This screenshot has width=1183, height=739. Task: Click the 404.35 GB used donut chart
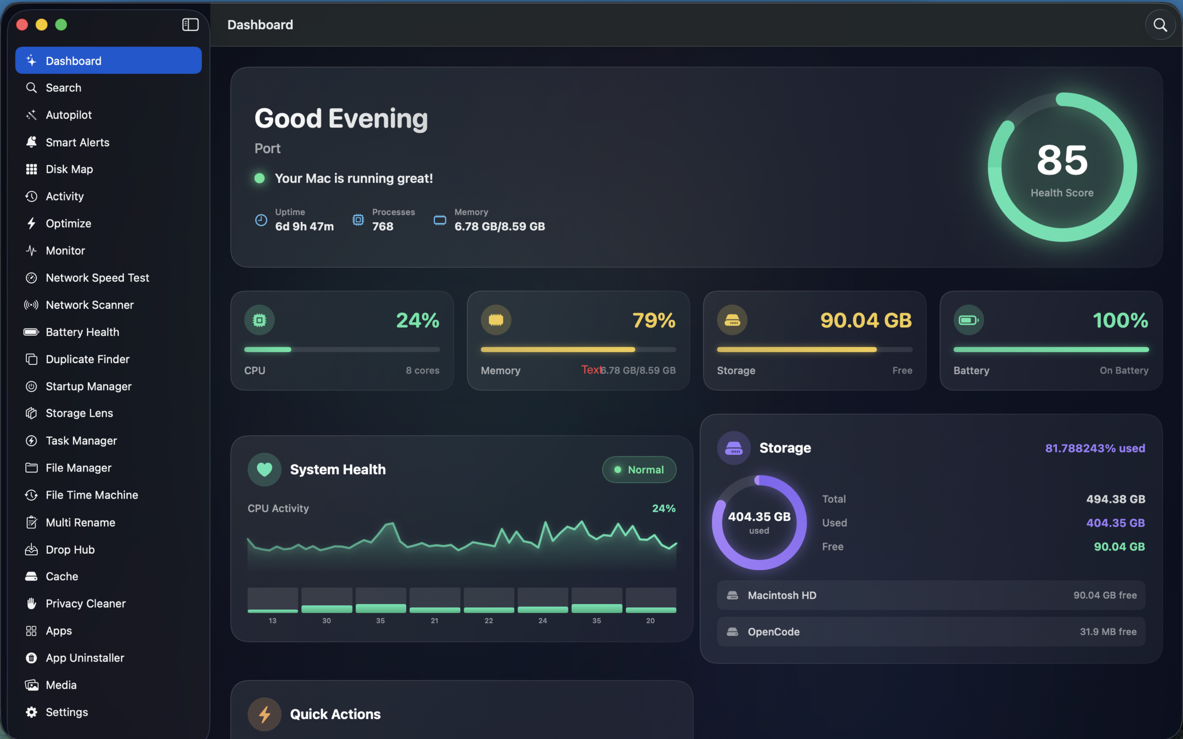759,522
